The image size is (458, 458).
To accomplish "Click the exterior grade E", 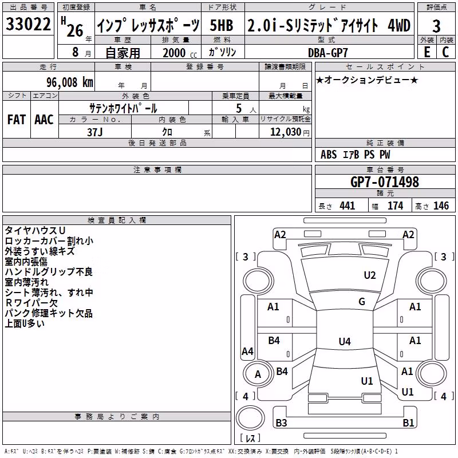I will (427, 52).
